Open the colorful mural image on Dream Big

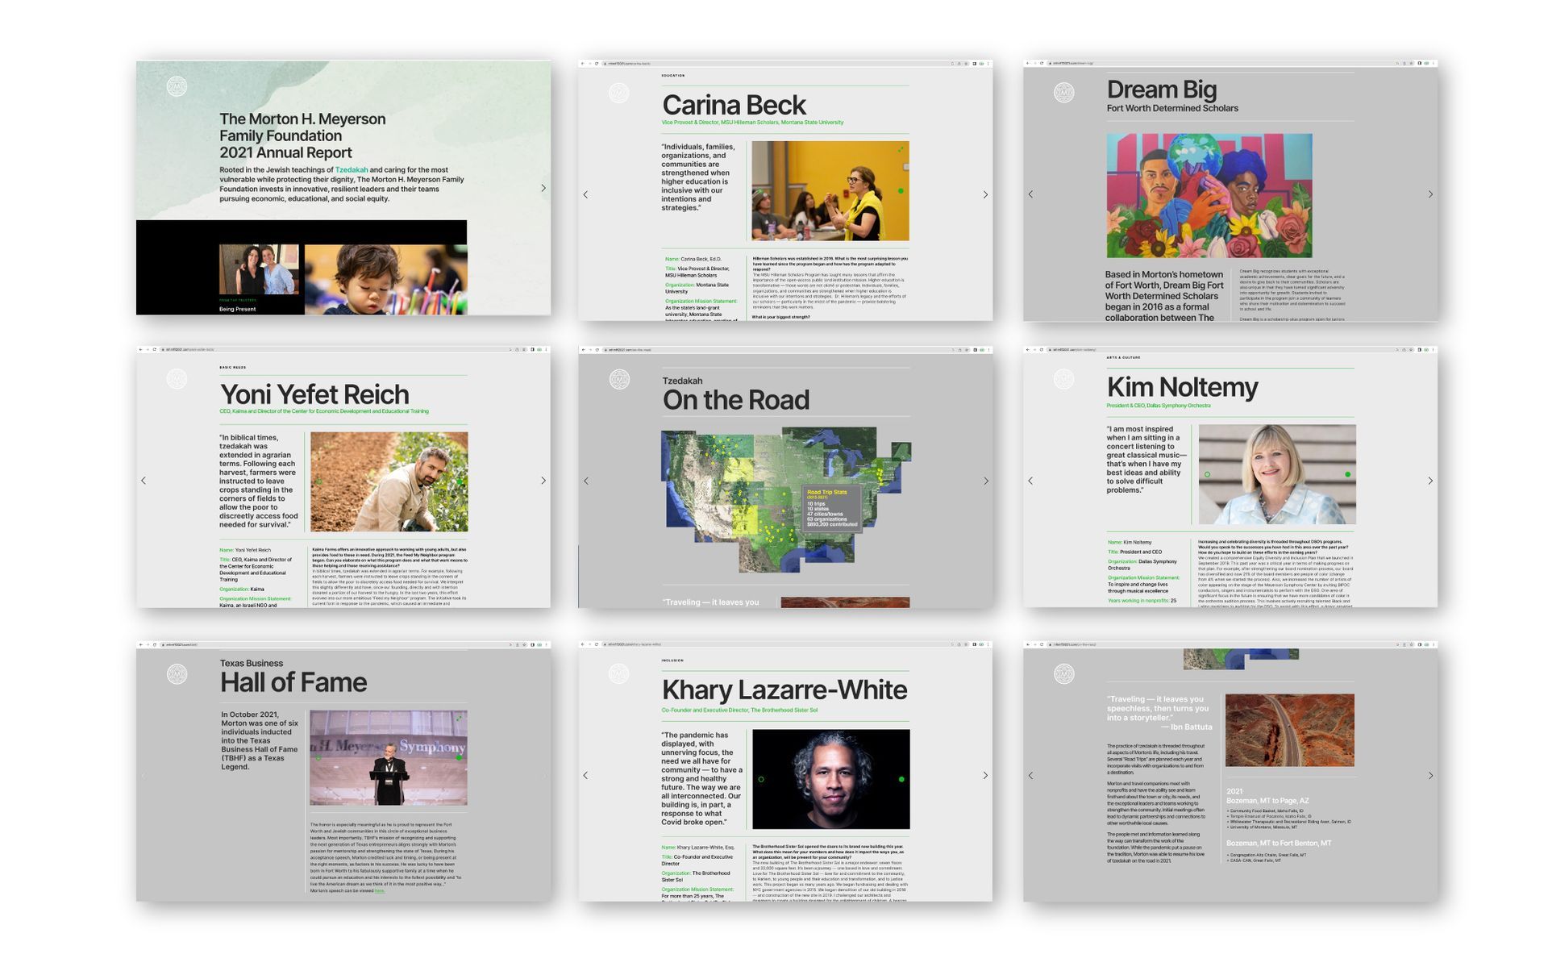point(1209,195)
